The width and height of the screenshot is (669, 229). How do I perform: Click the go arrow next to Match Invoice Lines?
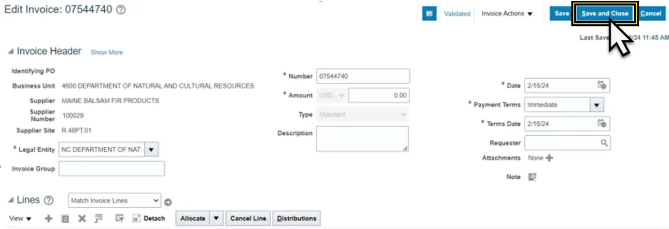168,202
